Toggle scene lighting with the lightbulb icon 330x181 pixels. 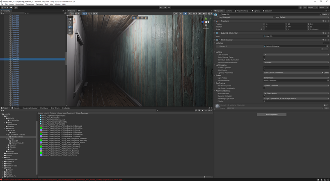tap(185, 14)
